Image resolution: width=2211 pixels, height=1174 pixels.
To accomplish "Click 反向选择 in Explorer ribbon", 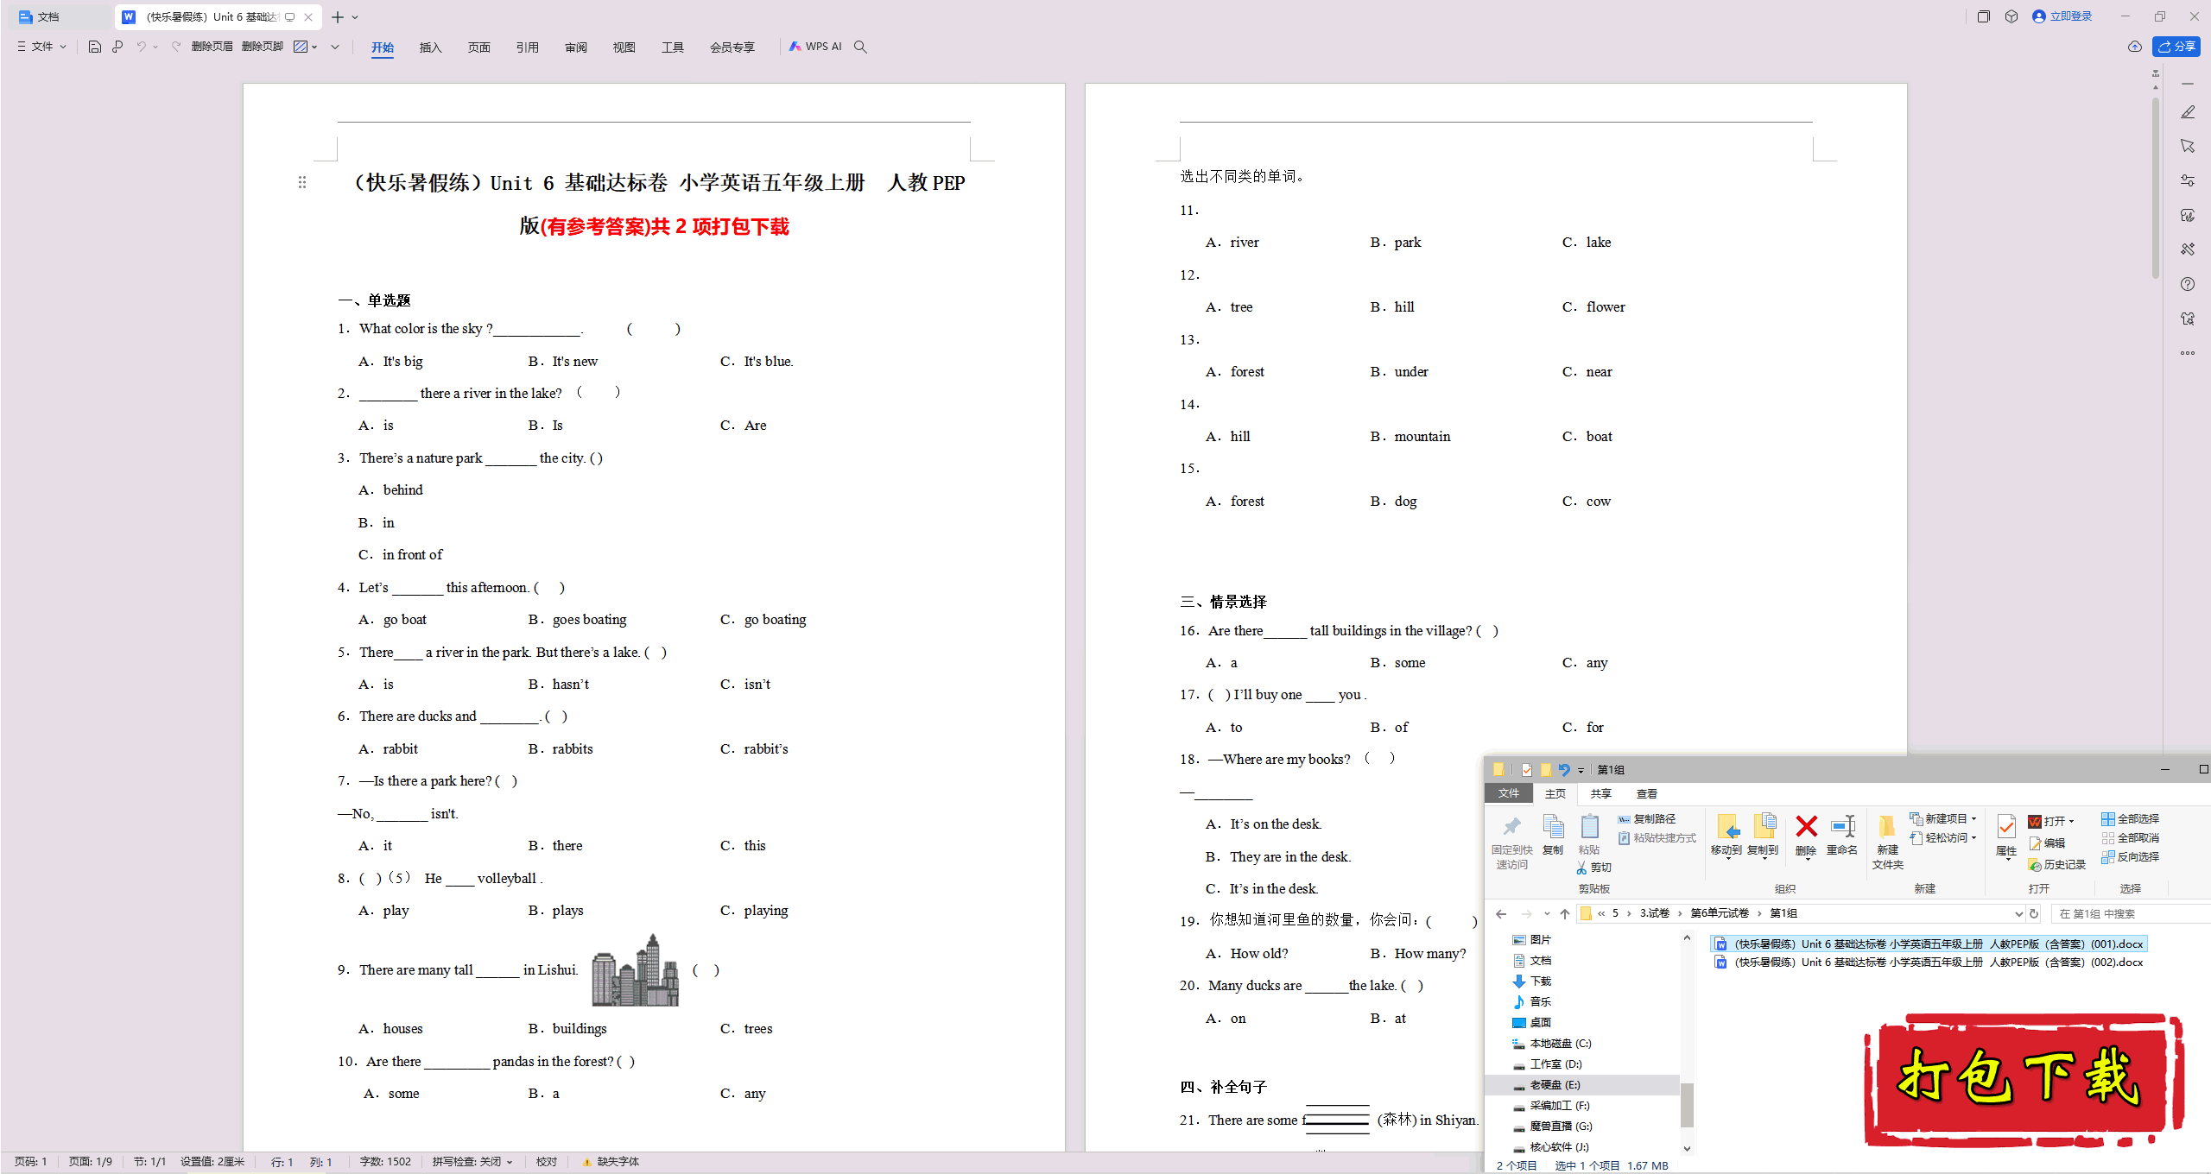I will click(2130, 856).
